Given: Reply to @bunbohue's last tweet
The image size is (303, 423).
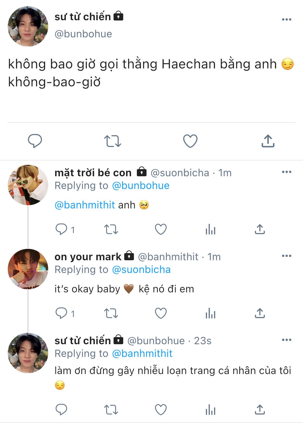Looking at the screenshot, I should [x=62, y=410].
